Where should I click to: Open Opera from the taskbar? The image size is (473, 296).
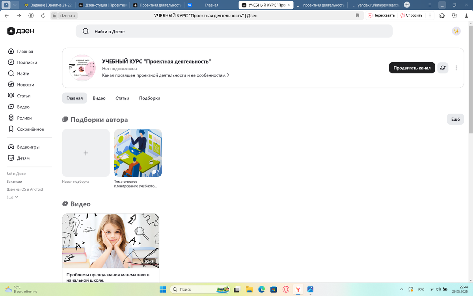286,289
